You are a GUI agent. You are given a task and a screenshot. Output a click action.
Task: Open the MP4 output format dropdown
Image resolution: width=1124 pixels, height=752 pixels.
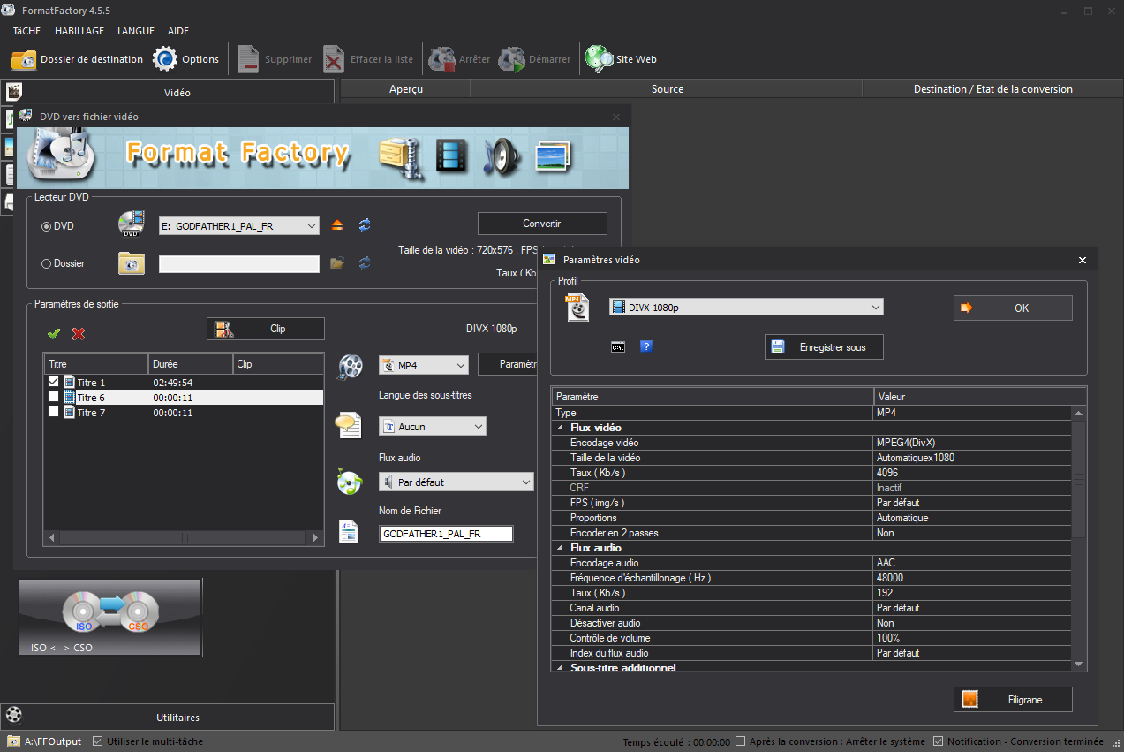pyautogui.click(x=424, y=365)
